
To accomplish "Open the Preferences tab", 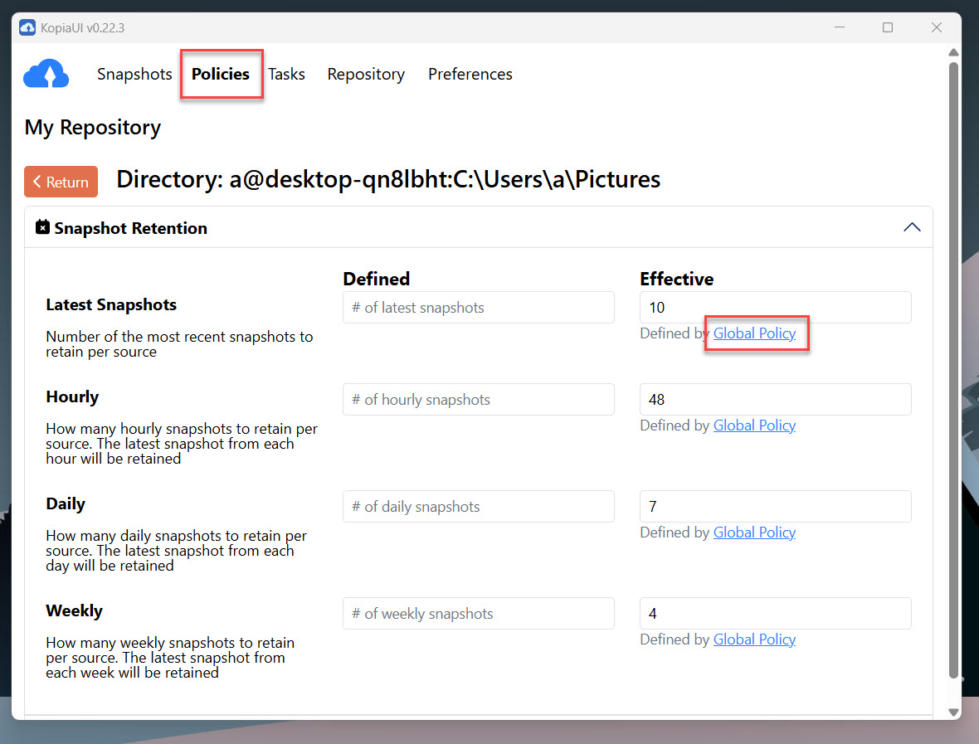I will [x=470, y=74].
